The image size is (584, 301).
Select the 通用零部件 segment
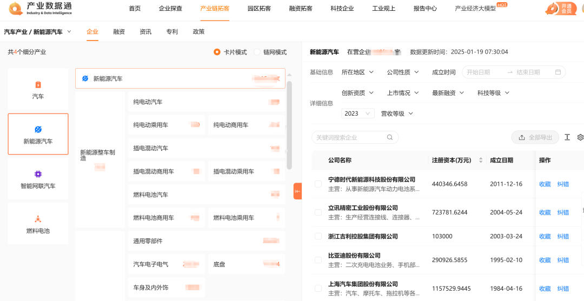coord(207,241)
